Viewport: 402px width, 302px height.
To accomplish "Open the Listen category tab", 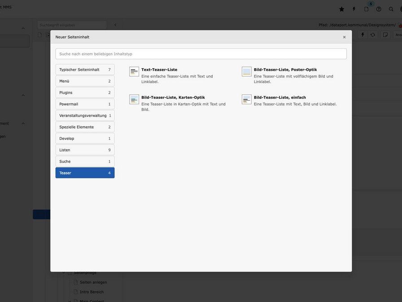I will 85,150.
